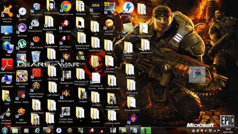Screen dimensions: 238x134
Task: Launch the µTorrent desktop shortcut
Action: coord(22,44)
